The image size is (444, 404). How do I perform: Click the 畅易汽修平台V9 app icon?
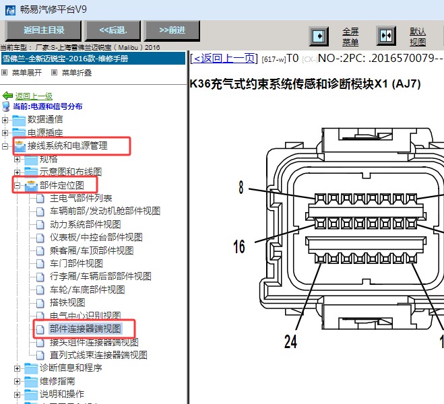coord(10,10)
